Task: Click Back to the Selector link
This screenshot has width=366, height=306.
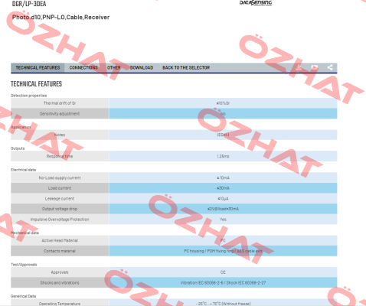Action: [x=186, y=67]
